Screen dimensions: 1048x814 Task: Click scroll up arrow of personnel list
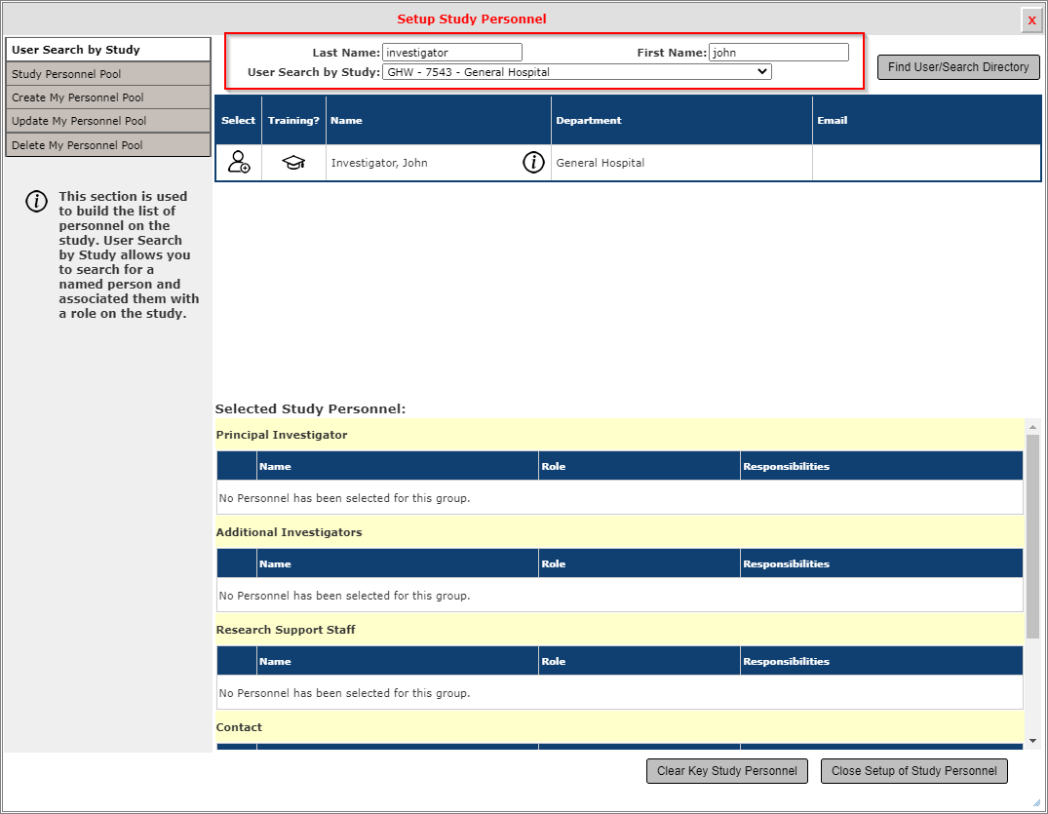click(x=1032, y=426)
